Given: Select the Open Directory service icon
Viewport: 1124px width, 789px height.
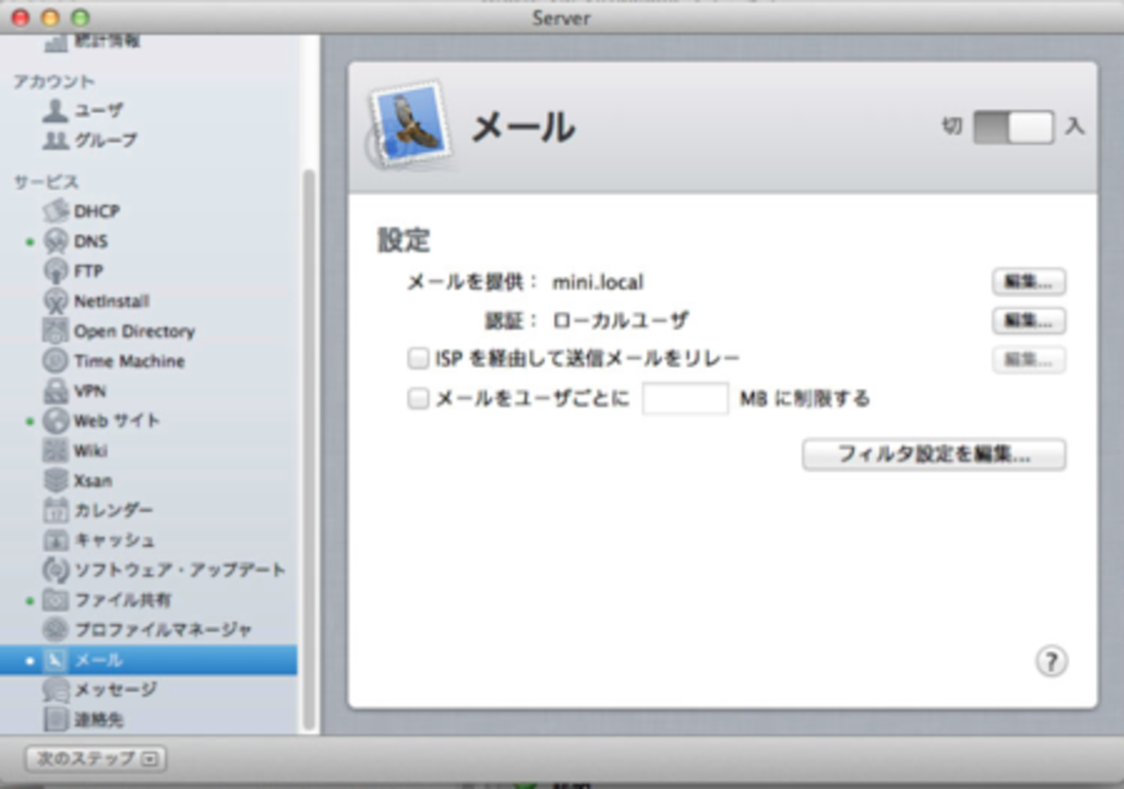Looking at the screenshot, I should pyautogui.click(x=55, y=331).
